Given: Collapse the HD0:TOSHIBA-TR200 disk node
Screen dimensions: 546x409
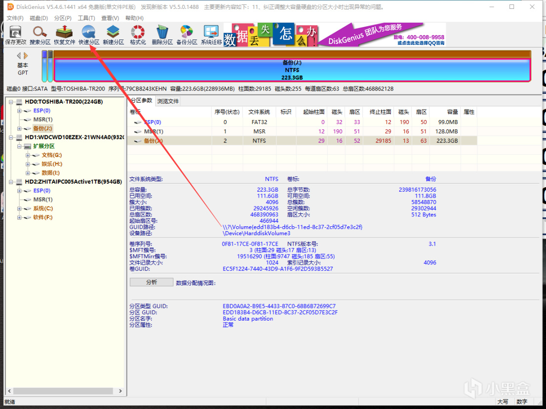Looking at the screenshot, I should (11, 102).
